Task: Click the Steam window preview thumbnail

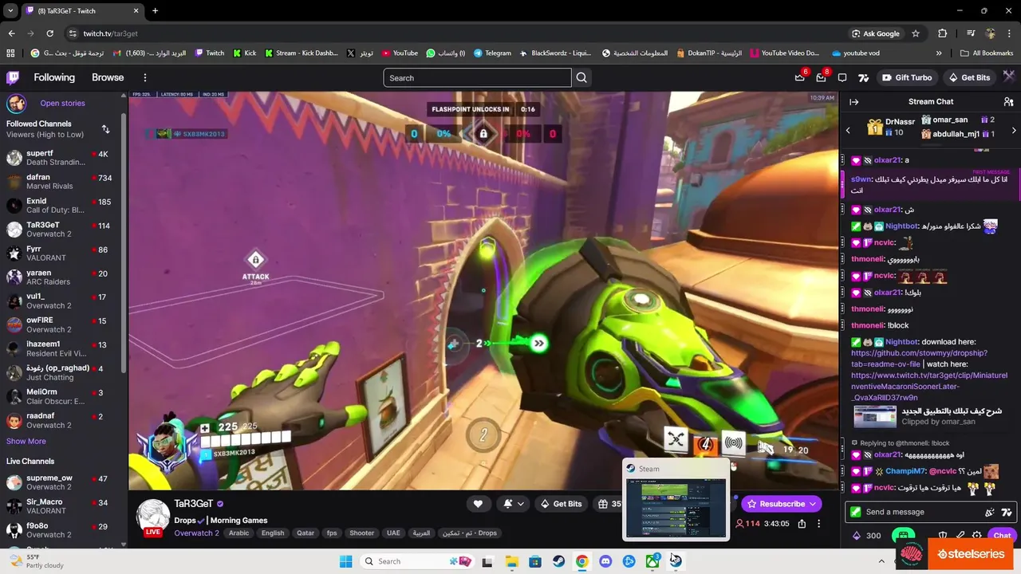Action: coord(675,507)
